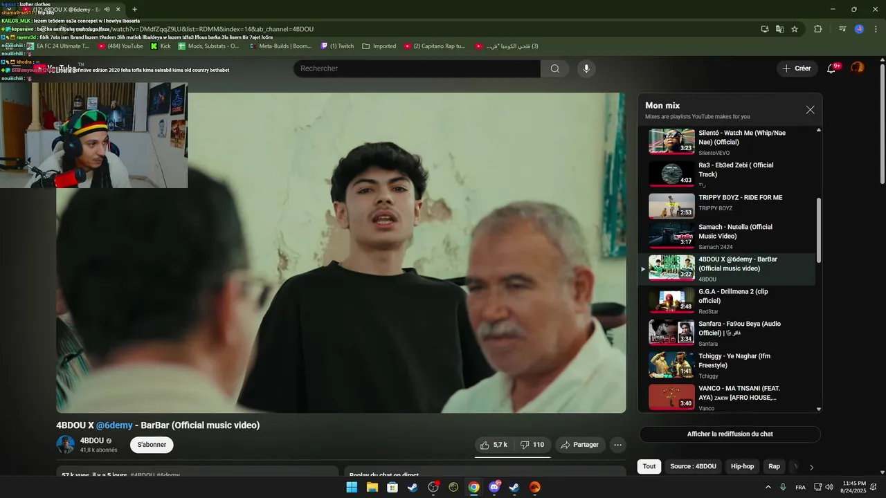The width and height of the screenshot is (886, 498).
Task: Share the video via Partager
Action: point(579,445)
